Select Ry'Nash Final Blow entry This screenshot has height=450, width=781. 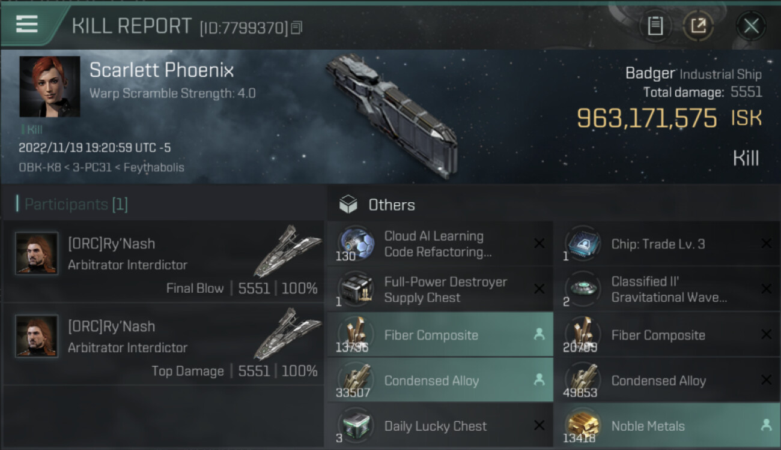click(163, 262)
